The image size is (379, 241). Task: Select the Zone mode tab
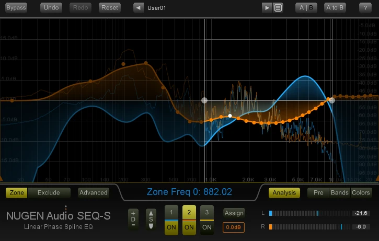16,192
